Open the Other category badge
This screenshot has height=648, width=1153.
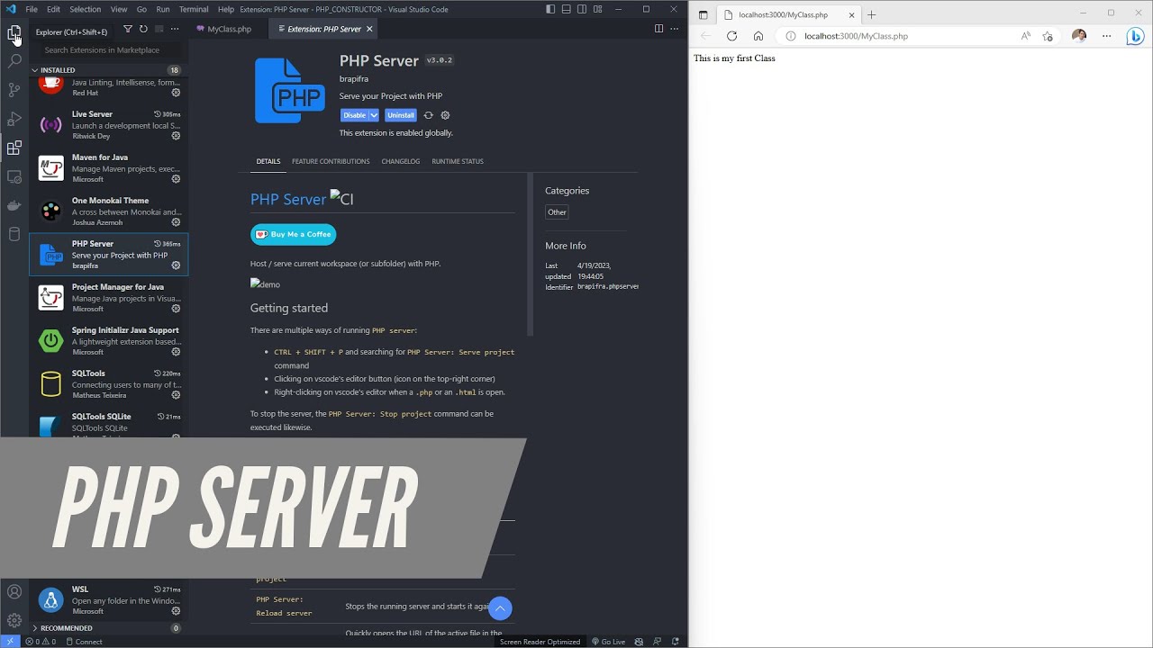558,212
